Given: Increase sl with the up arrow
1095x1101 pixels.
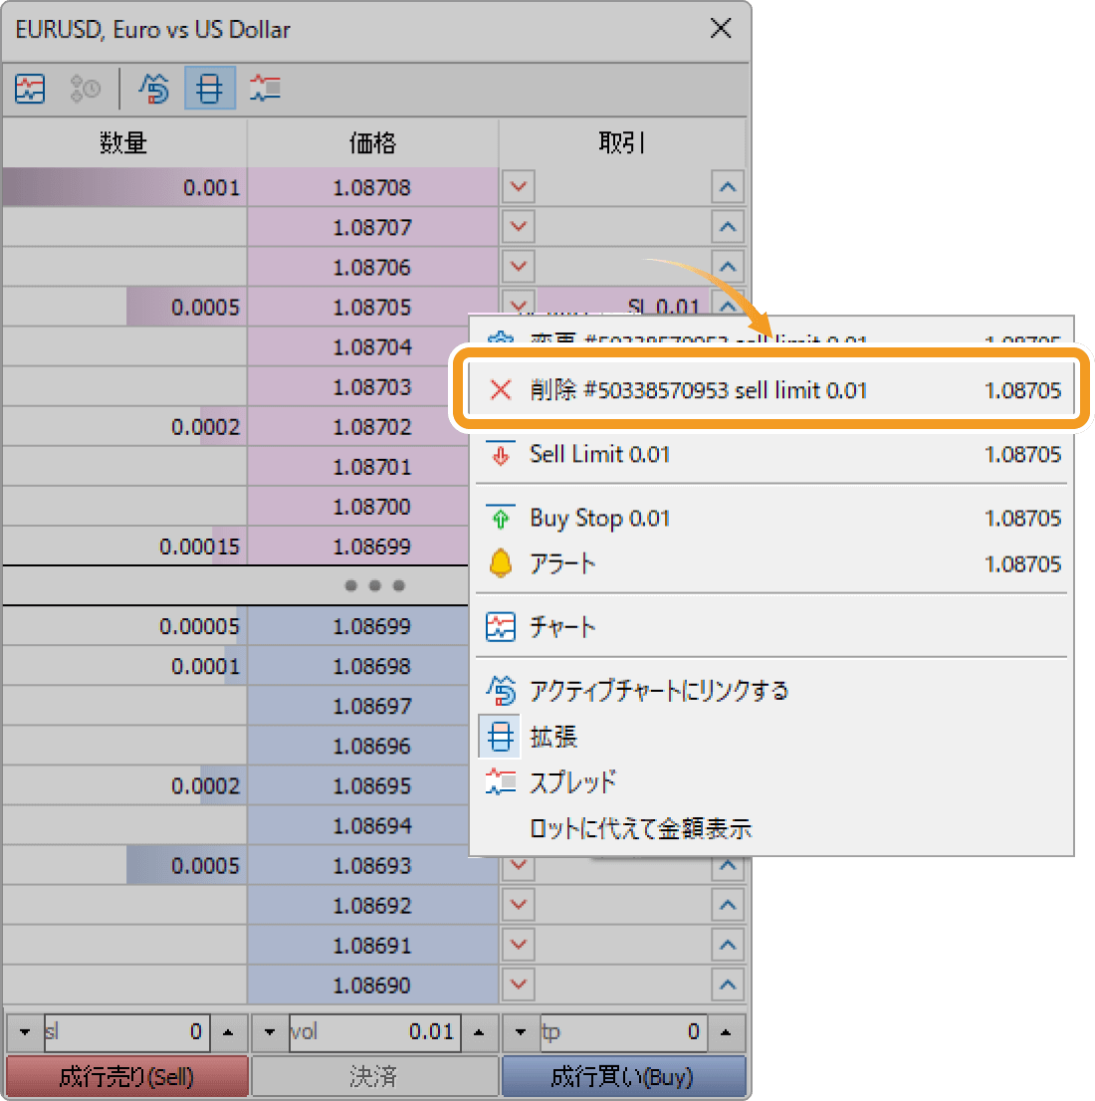Looking at the screenshot, I should pos(228,1032).
